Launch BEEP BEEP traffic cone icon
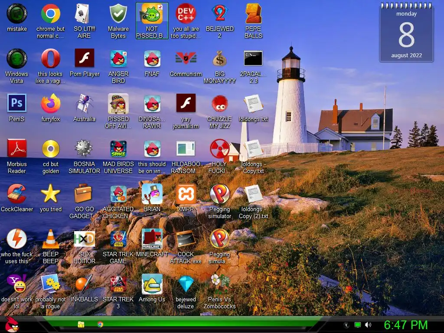The image size is (444, 333). (50, 239)
